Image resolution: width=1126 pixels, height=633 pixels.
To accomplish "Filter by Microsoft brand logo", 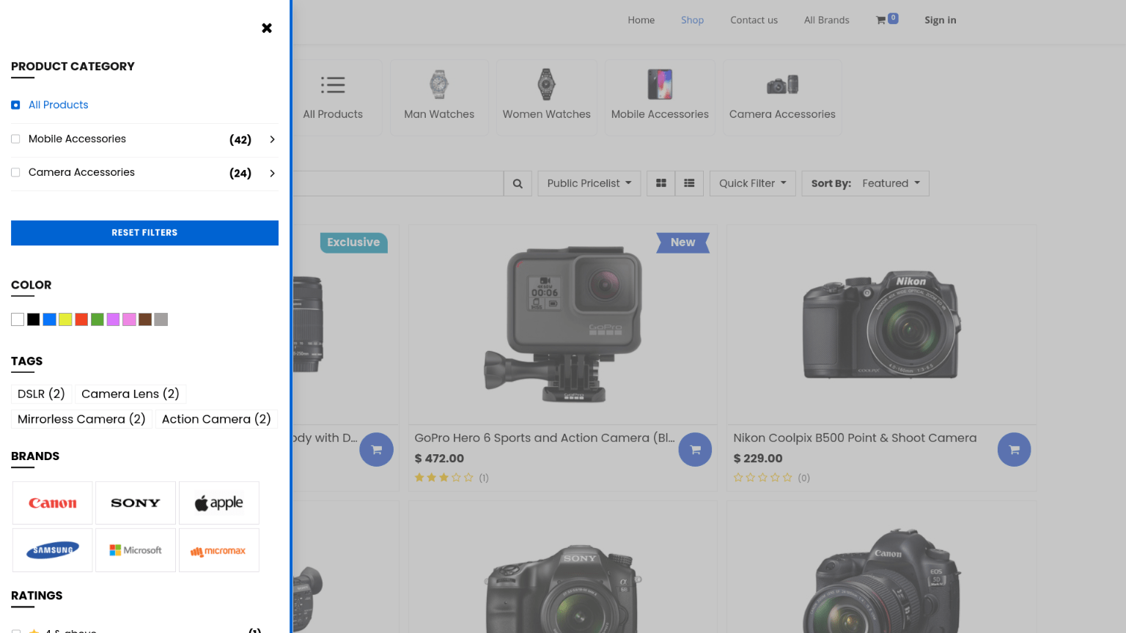I will point(136,550).
